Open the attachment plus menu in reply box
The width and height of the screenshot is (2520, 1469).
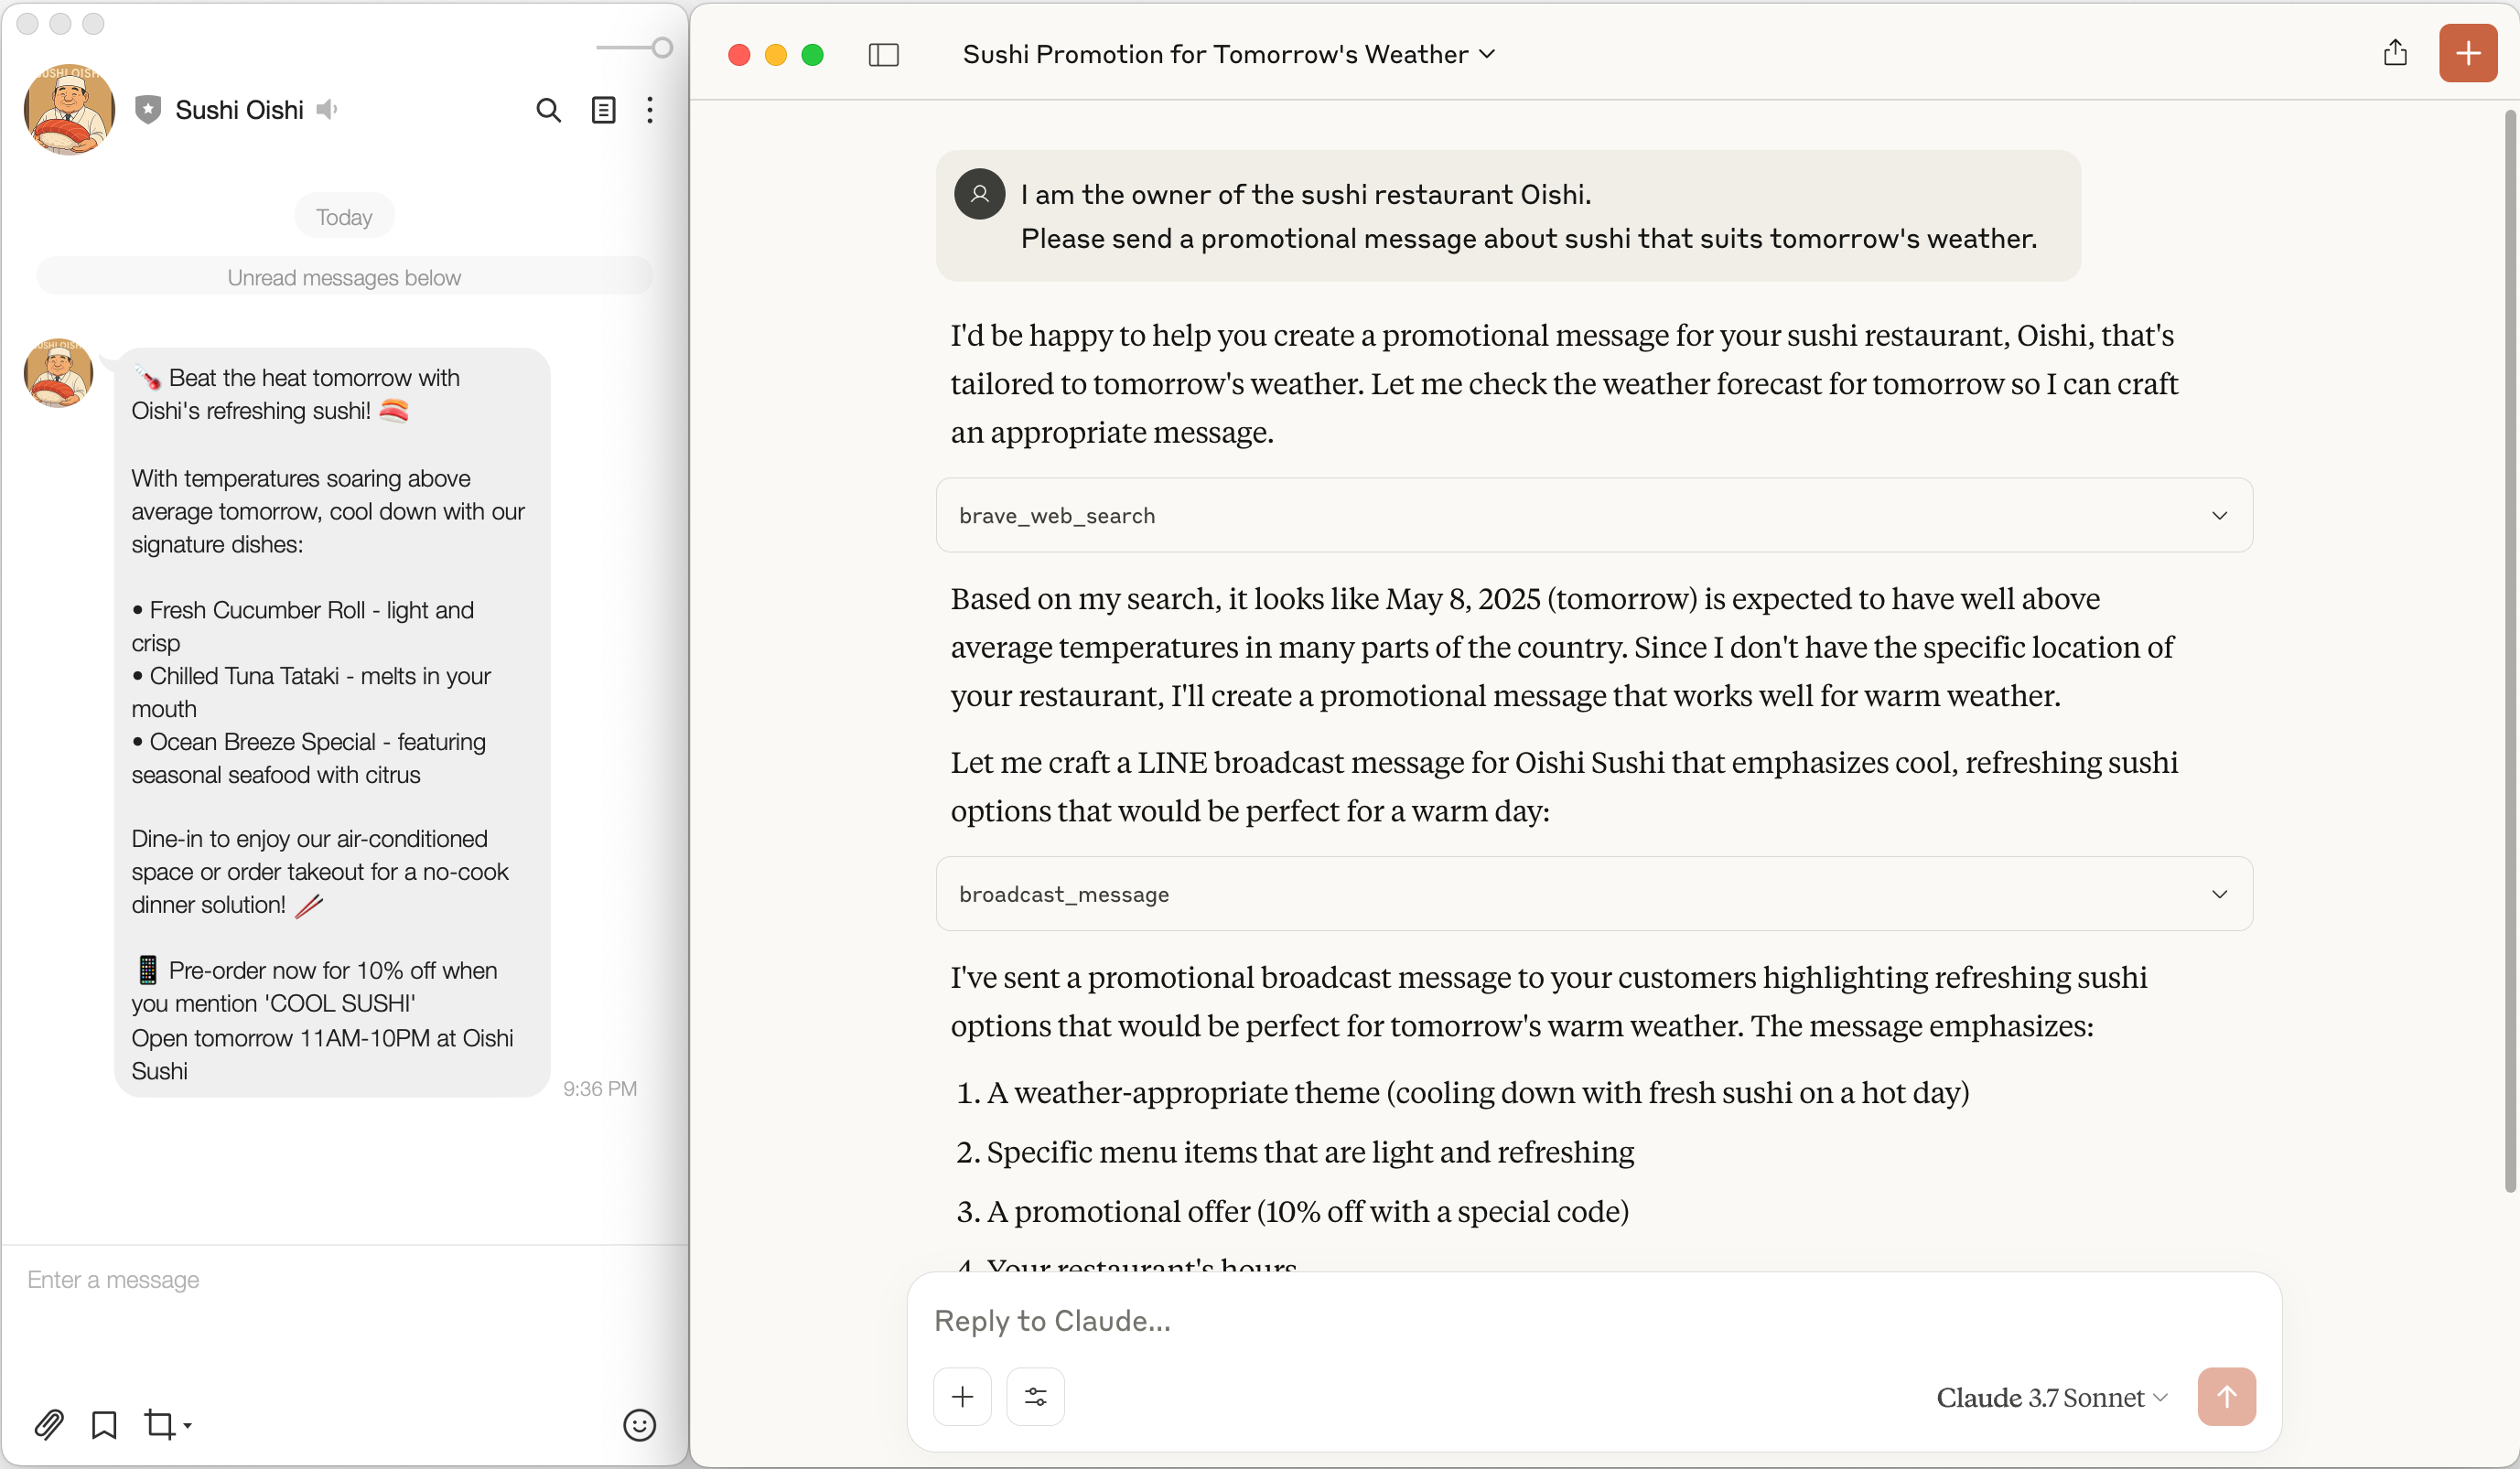pyautogui.click(x=962, y=1396)
